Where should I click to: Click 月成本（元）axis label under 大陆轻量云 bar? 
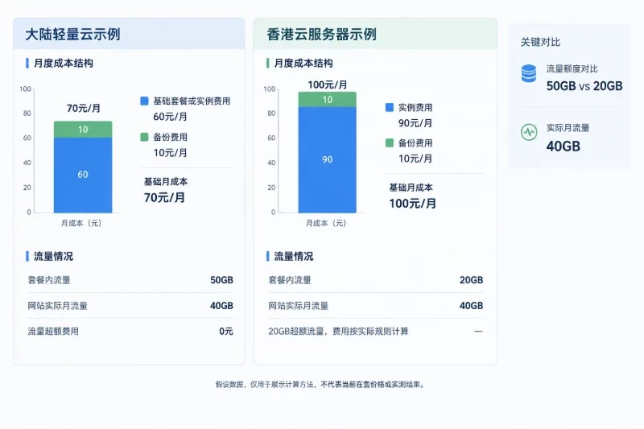[x=81, y=223]
